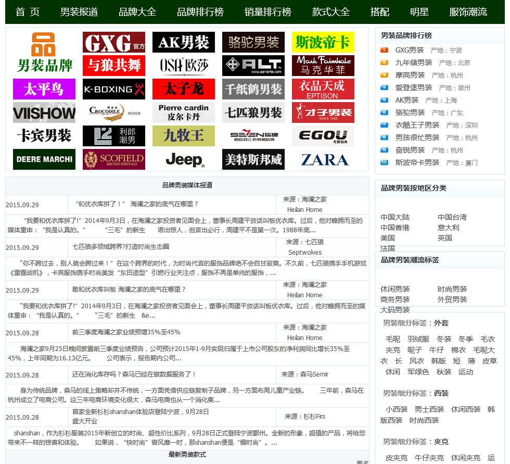510x464 pixels.
Task: Go to 男装报道 in the navigation bar
Action: [79, 12]
